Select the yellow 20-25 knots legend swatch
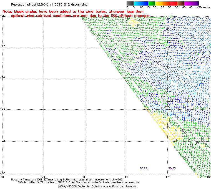 159,4
